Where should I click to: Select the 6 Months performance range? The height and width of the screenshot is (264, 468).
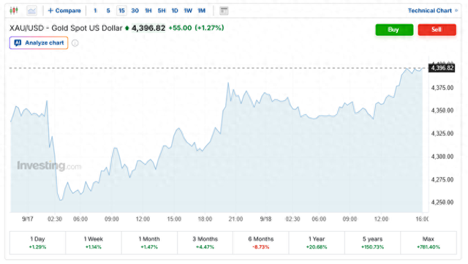tap(261, 243)
